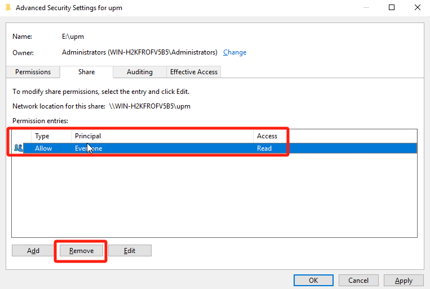Close the Advanced Security Settings window
Screen dimensions: 430x289
tap(418, 7)
